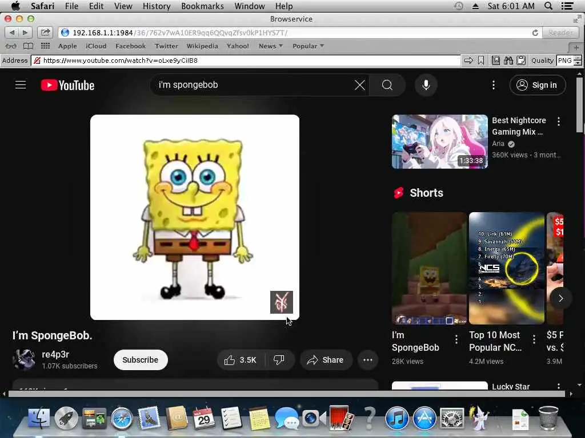
Task: Open re4p3r channel avatar
Action: point(24,360)
